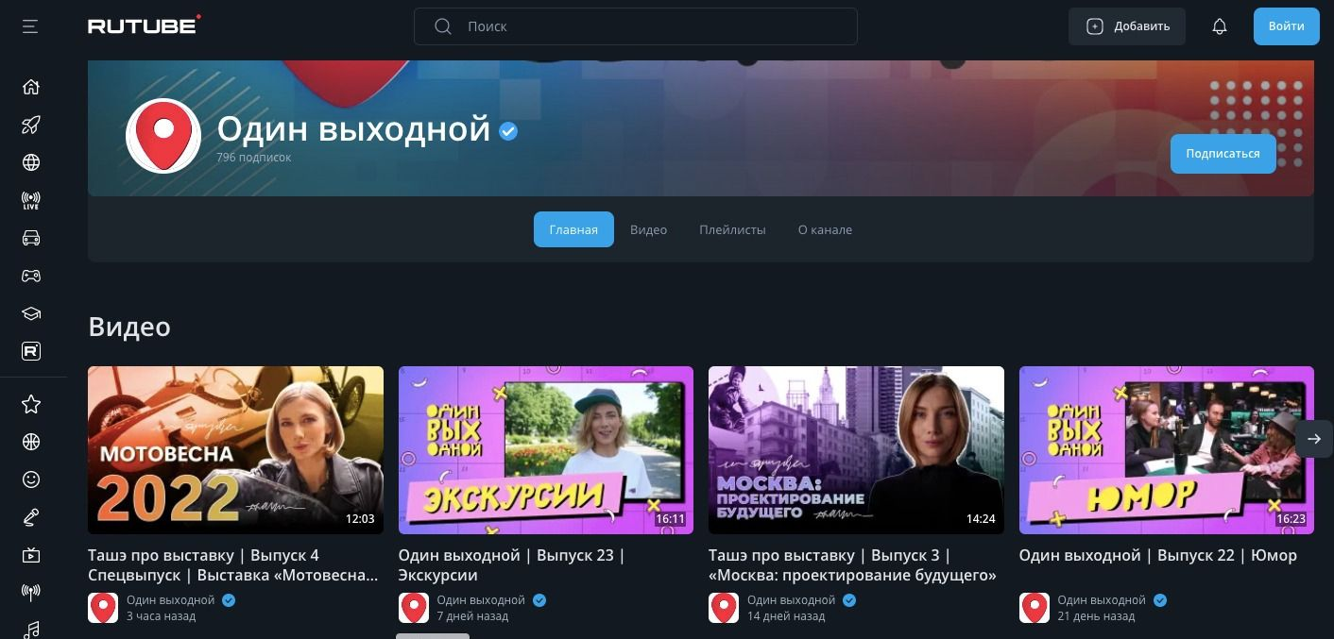
Task: Switch to the Главная tab
Action: click(573, 229)
